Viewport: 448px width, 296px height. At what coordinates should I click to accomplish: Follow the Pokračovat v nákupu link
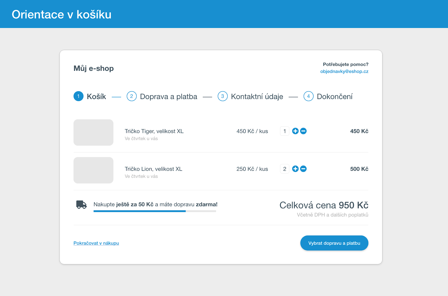point(96,243)
